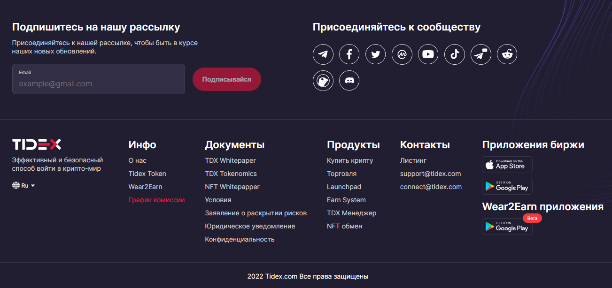Click the Подписывайся subscribe button

click(x=227, y=79)
